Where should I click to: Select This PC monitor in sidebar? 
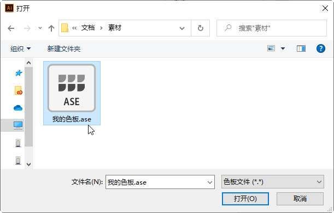[x=18, y=125]
